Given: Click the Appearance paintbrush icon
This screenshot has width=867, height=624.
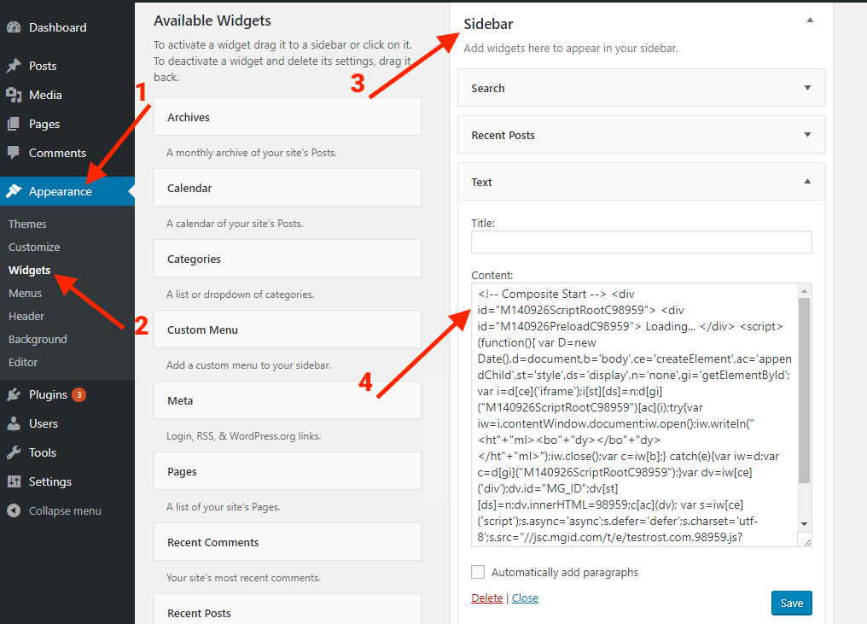Looking at the screenshot, I should [x=14, y=191].
